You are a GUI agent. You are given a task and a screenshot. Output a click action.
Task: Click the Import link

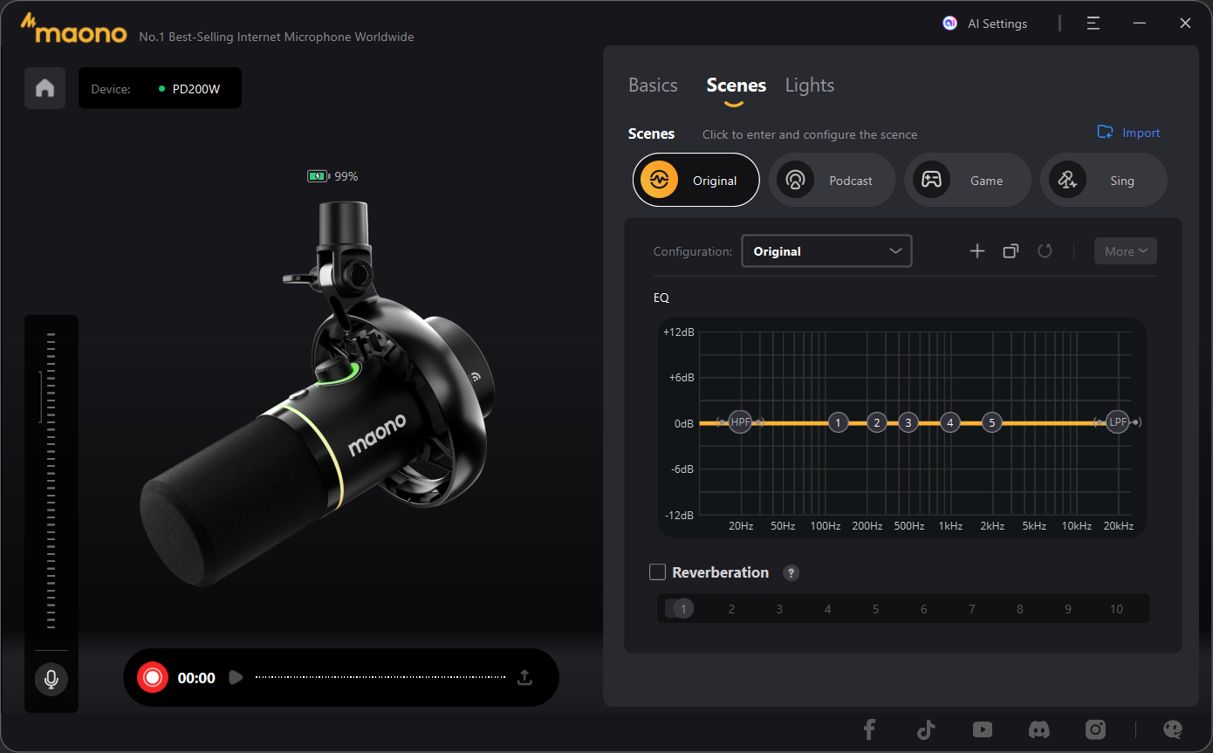(1141, 133)
